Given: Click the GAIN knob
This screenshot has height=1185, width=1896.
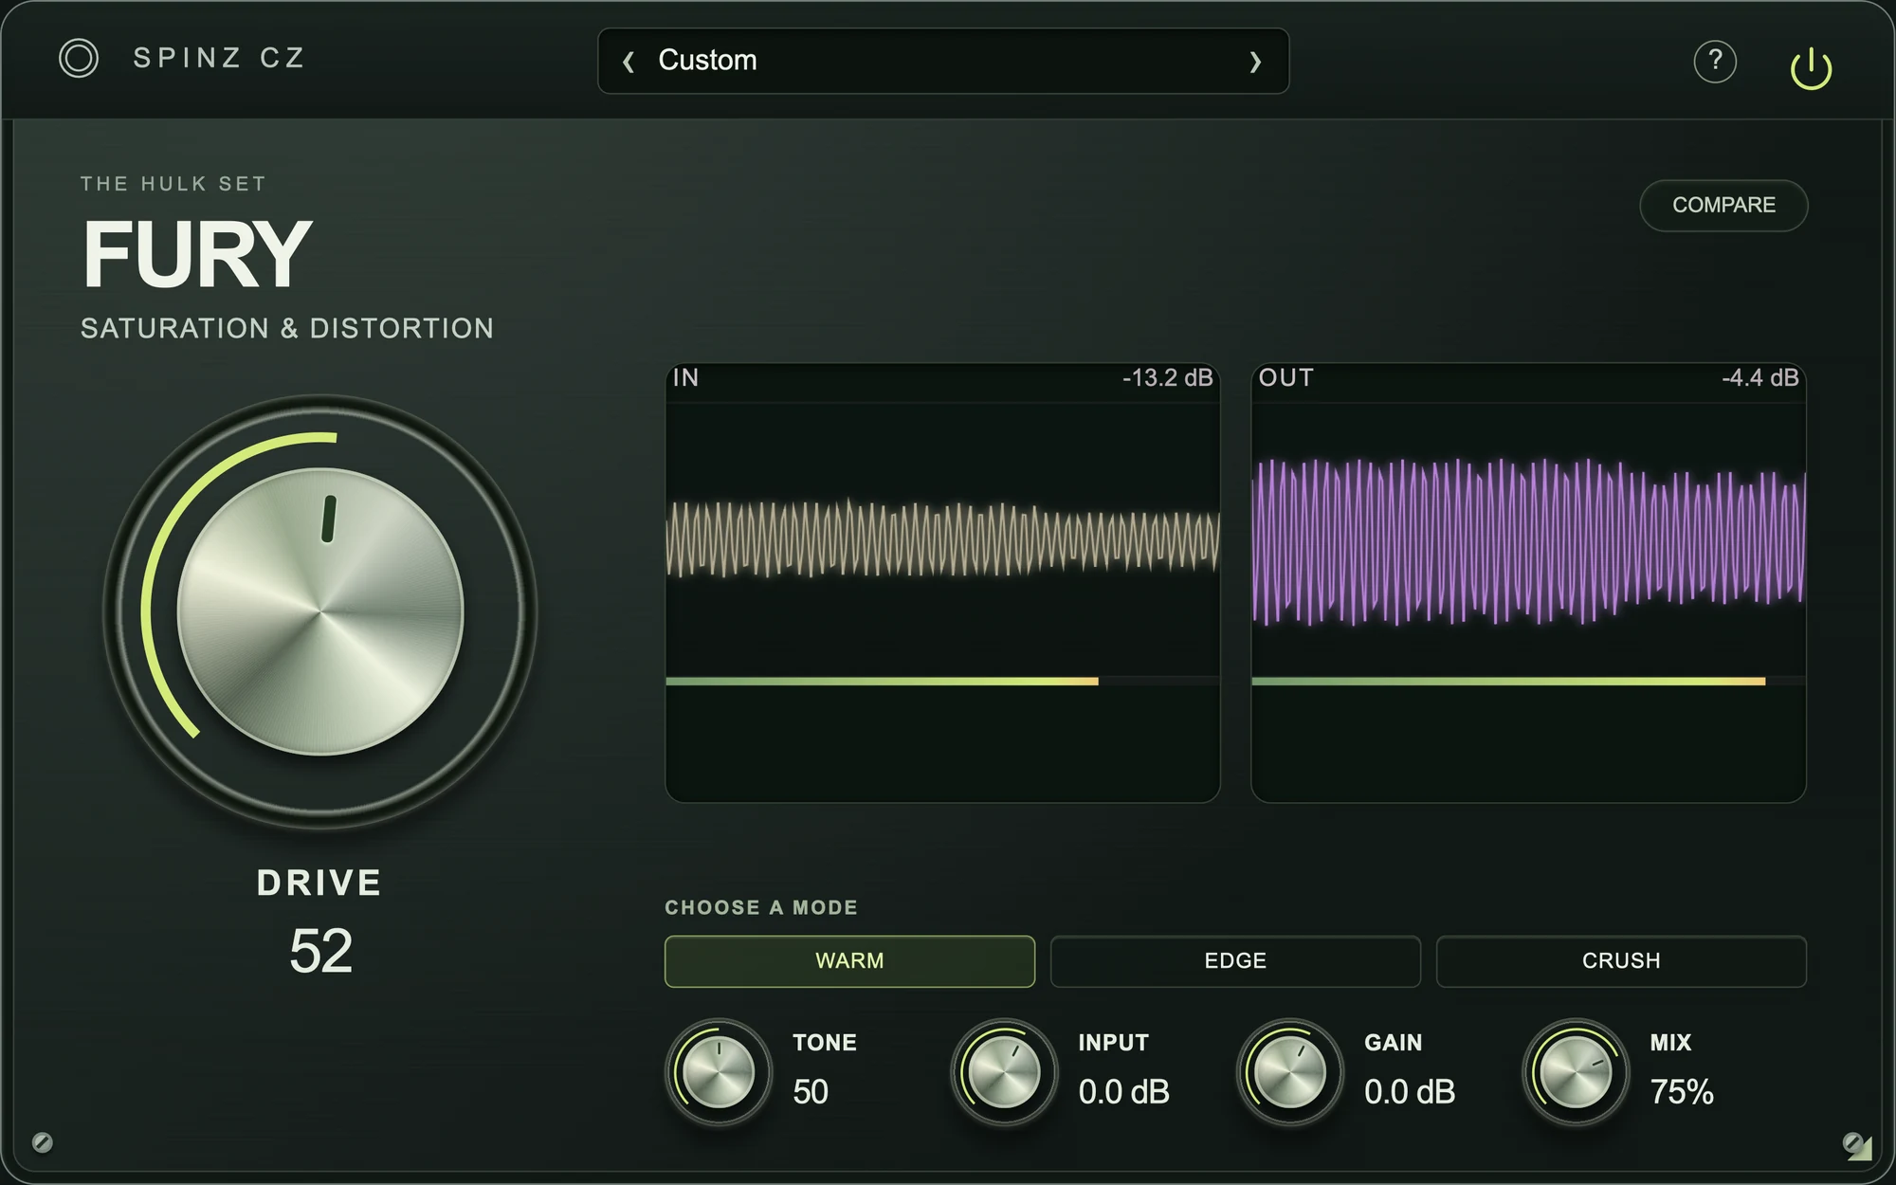Looking at the screenshot, I should pyautogui.click(x=1289, y=1072).
